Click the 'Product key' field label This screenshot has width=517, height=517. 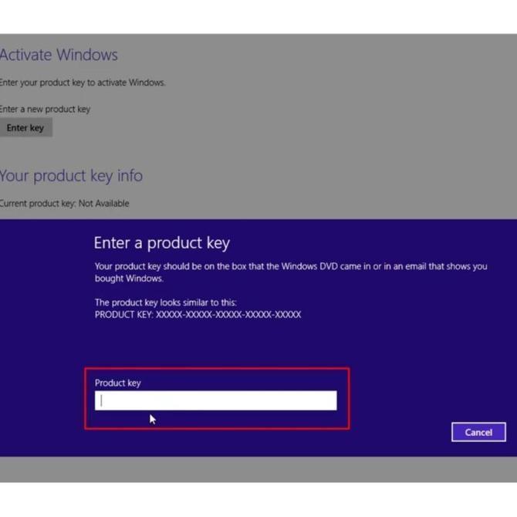[118, 383]
